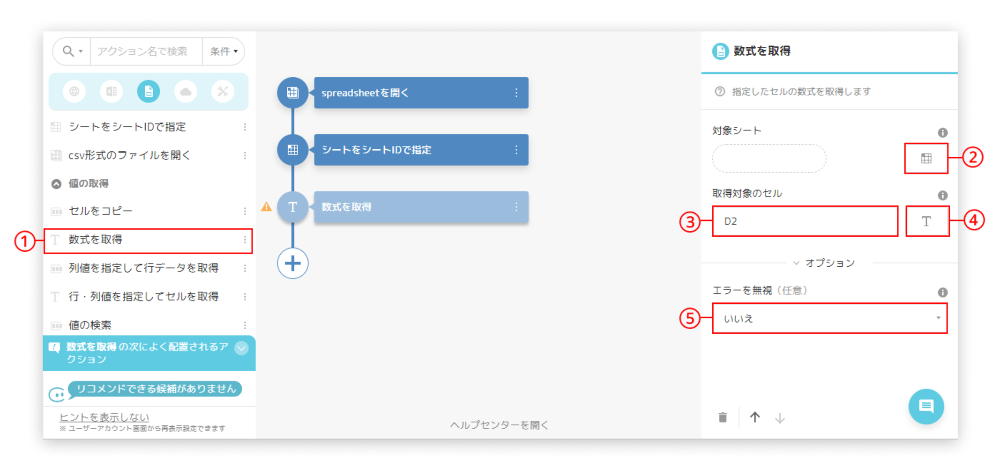Screen dimensions: 1000x468
Task: Select the tools wrench category icon
Action: pyautogui.click(x=223, y=91)
